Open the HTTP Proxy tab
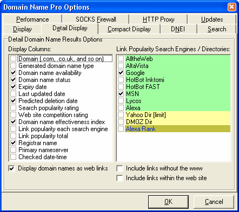This screenshot has width=239, height=212. 158,19
